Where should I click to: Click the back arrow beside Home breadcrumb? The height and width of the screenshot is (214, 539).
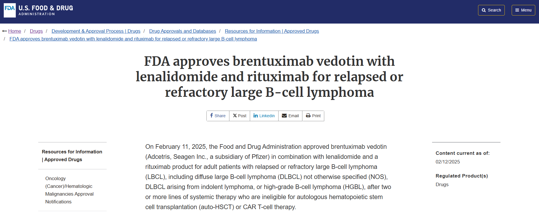[x=5, y=31]
